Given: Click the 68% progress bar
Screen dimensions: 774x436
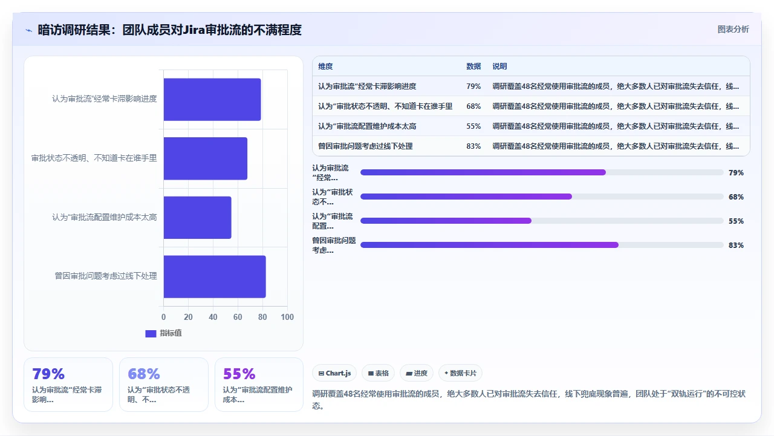Looking at the screenshot, I should (542, 197).
